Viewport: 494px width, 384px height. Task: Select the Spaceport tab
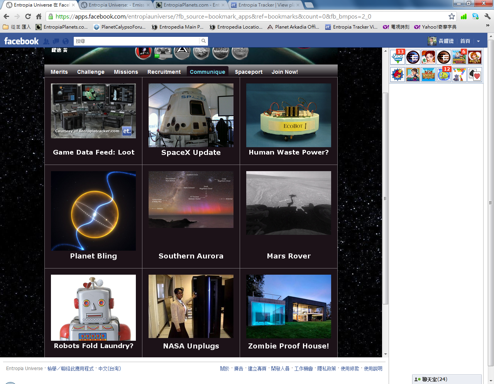click(249, 72)
